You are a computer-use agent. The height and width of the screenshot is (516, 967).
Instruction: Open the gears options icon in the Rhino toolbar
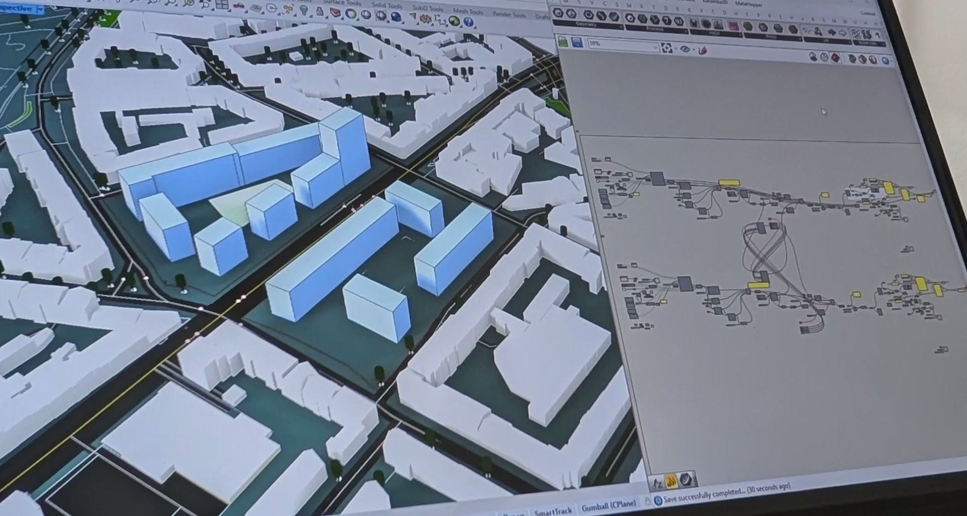tap(427, 19)
